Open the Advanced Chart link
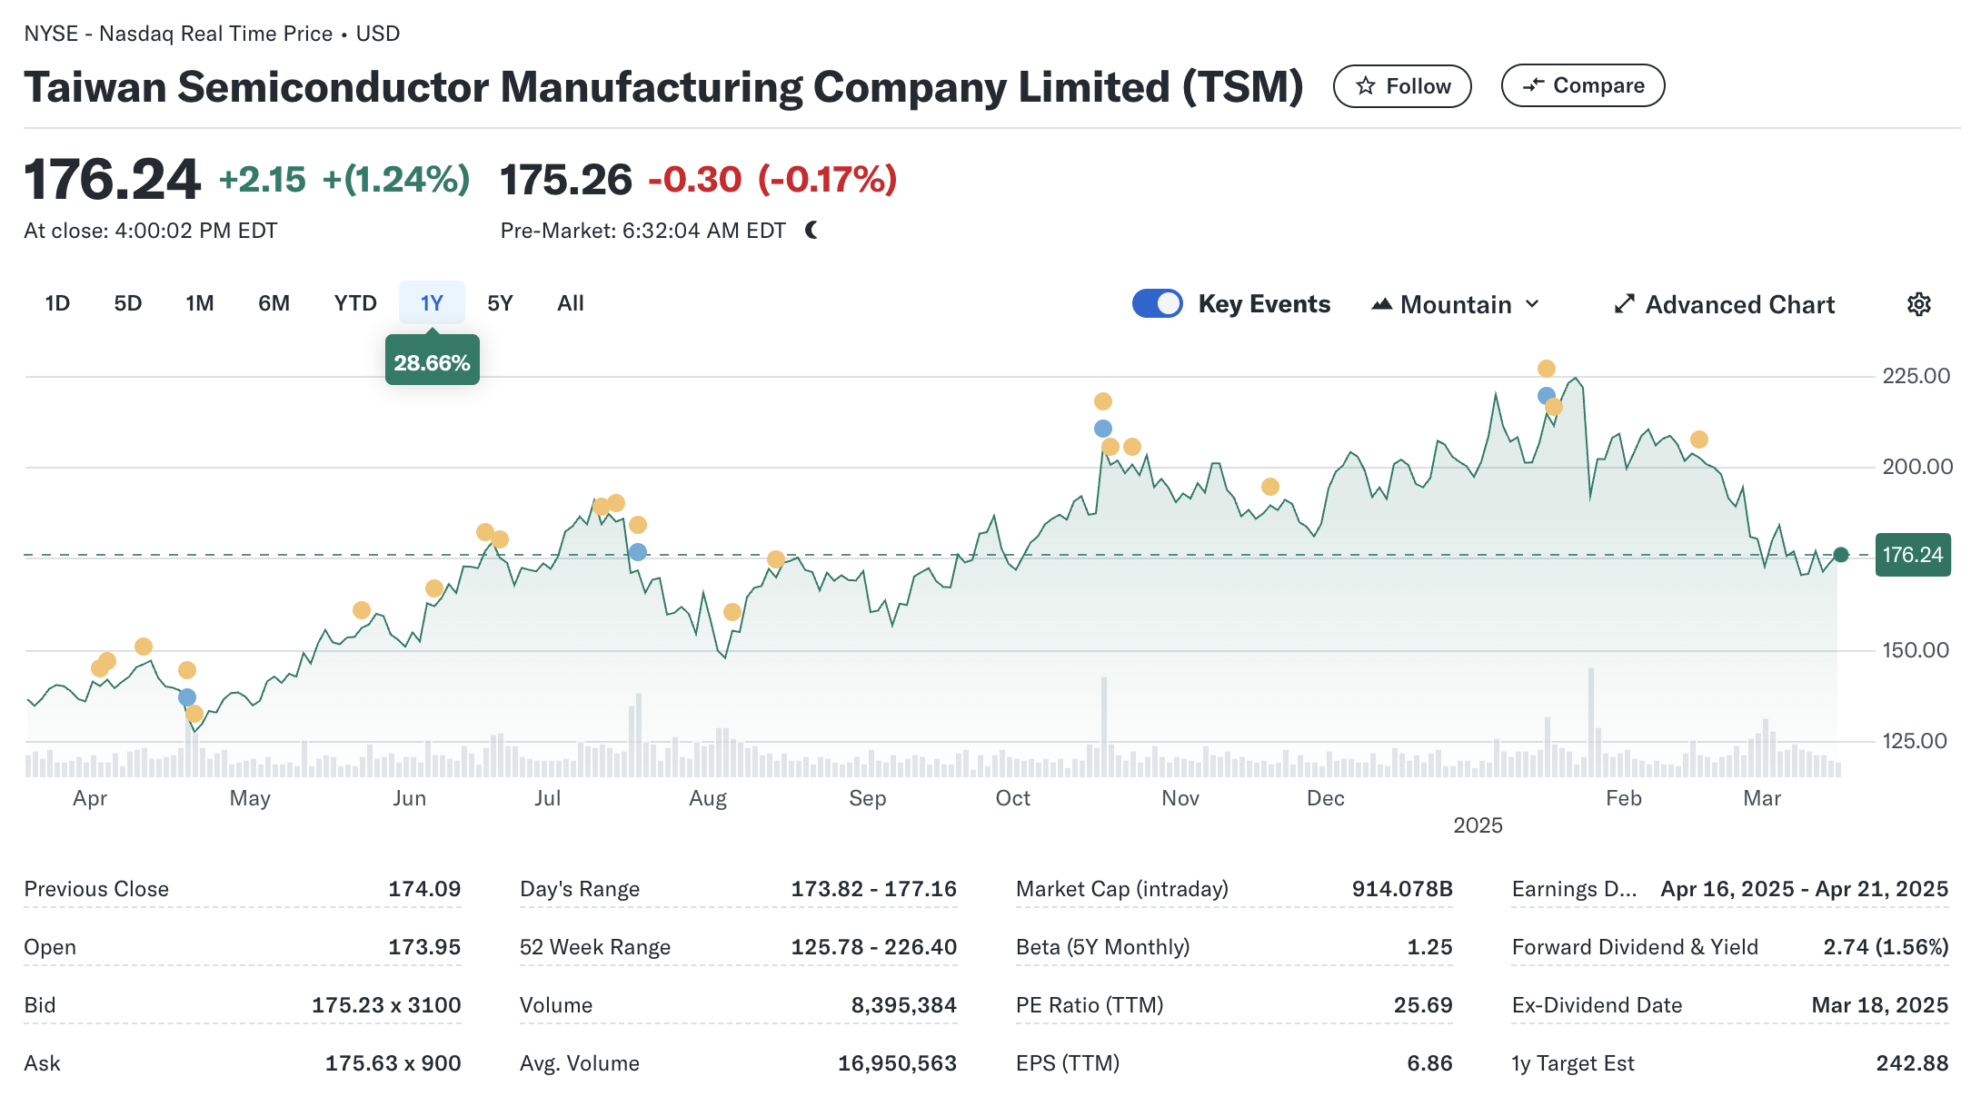The width and height of the screenshot is (1981, 1106). (1739, 304)
